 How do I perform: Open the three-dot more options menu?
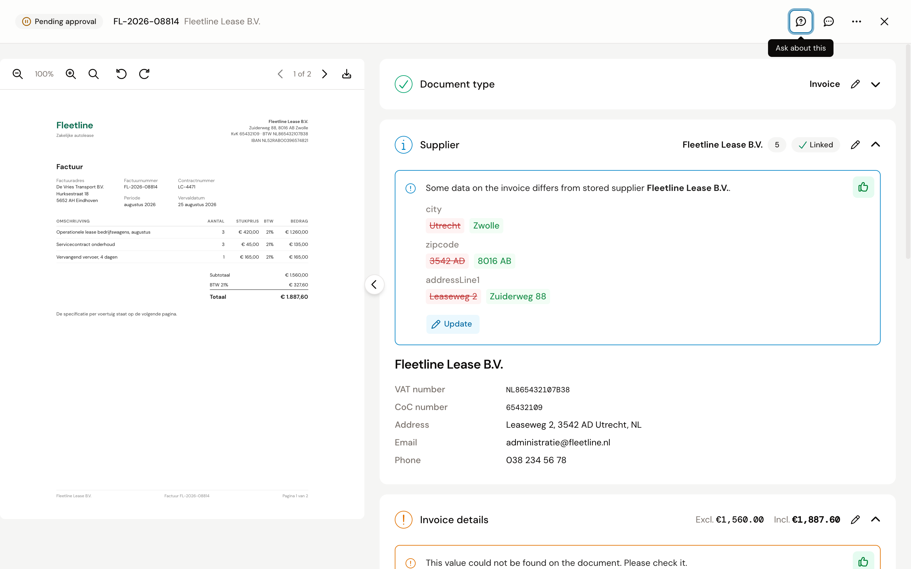(856, 21)
